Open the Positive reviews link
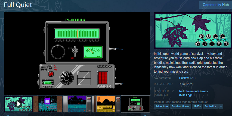The height and width of the screenshot is (116, 232). click(x=184, y=78)
